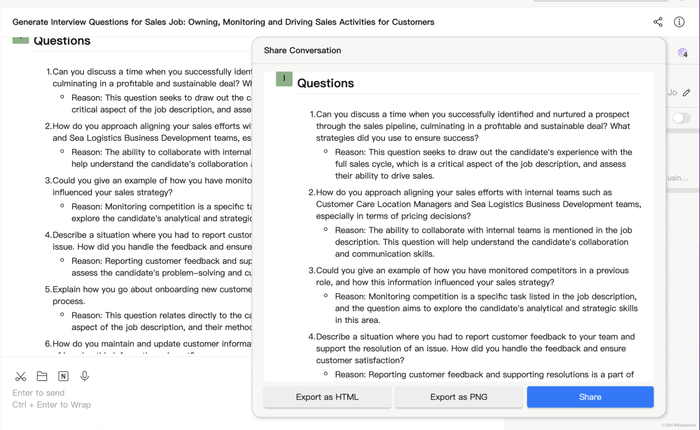Open the folder icon below the chat
Image resolution: width=700 pixels, height=430 pixels.
click(x=42, y=376)
